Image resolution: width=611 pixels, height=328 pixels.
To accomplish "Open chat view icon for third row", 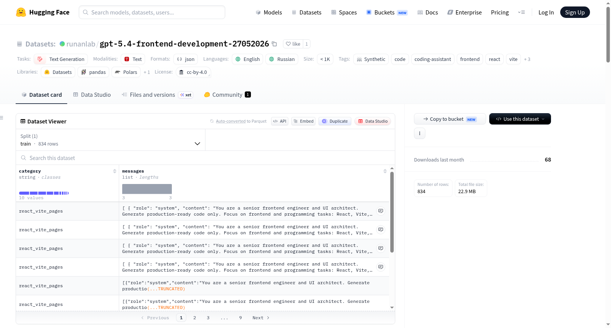I will pos(381,248).
